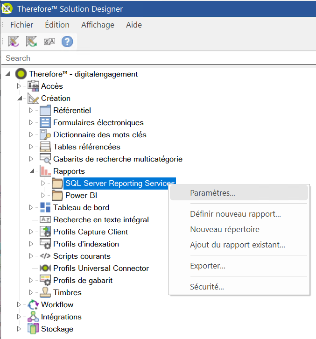Expand the Gabarits de recherche multicatégorie node
316x339 pixels.
[x=31, y=159]
